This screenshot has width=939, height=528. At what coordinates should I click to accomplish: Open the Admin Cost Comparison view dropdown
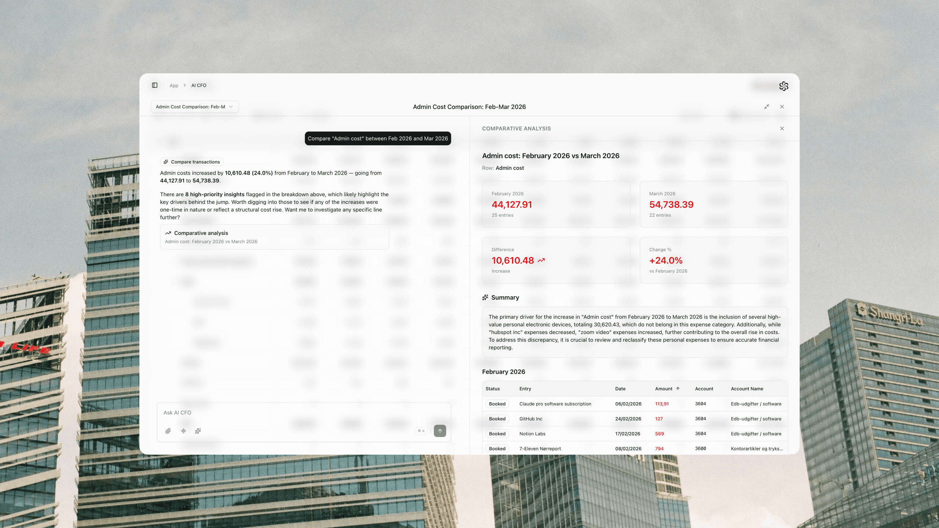tap(194, 107)
